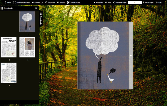The height and width of the screenshot is (106, 167).
Task: Go to the Next Page
Action: 148,2
